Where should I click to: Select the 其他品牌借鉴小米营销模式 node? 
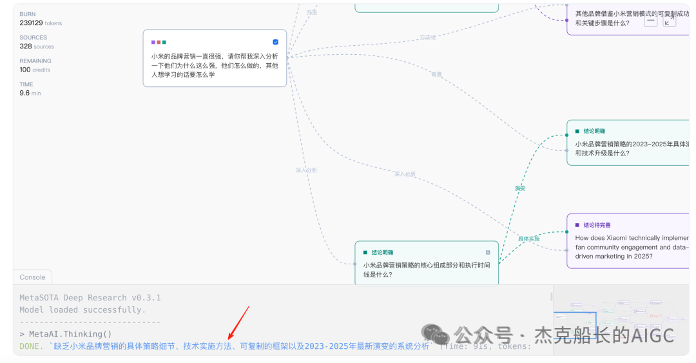[628, 19]
